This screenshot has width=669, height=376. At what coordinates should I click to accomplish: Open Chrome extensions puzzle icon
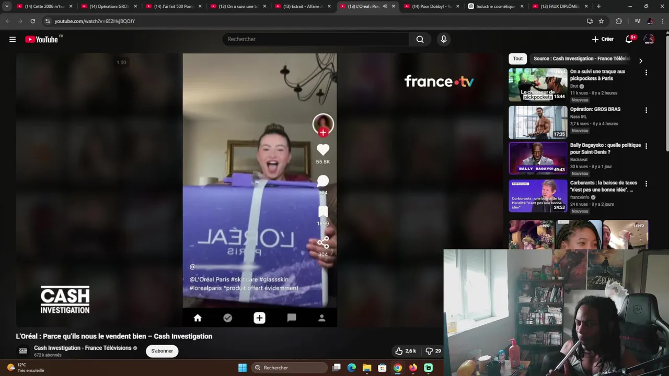pyautogui.click(x=619, y=21)
